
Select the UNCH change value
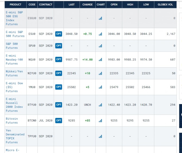point(87,105)
